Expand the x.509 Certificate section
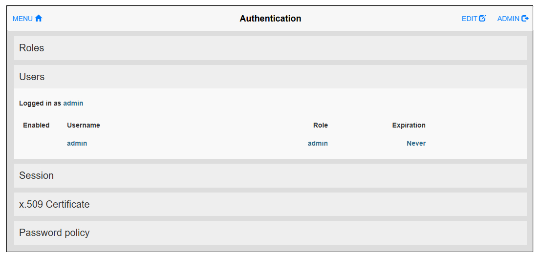Screen dimensions: 540x258 [54, 204]
